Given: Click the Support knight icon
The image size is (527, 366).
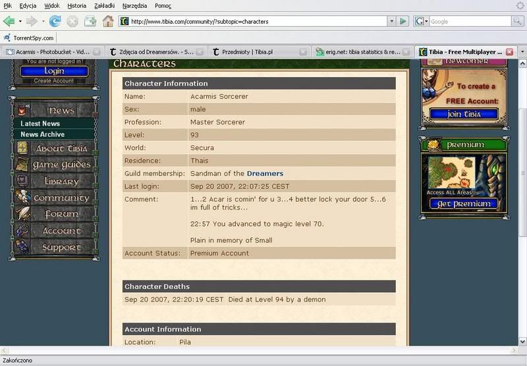Looking at the screenshot, I should (22, 246).
